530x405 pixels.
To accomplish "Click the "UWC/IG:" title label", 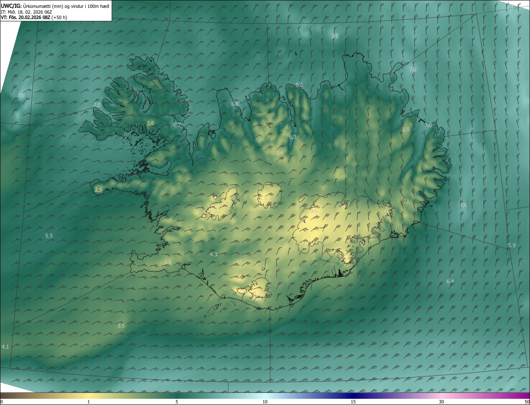I will click(11, 6).
